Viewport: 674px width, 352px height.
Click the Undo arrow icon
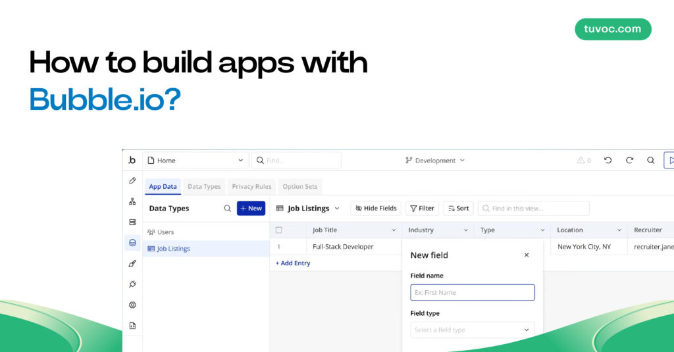[x=608, y=161]
